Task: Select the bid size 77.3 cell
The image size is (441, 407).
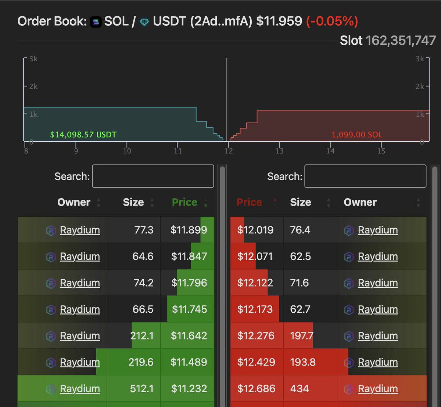Action: pos(134,230)
